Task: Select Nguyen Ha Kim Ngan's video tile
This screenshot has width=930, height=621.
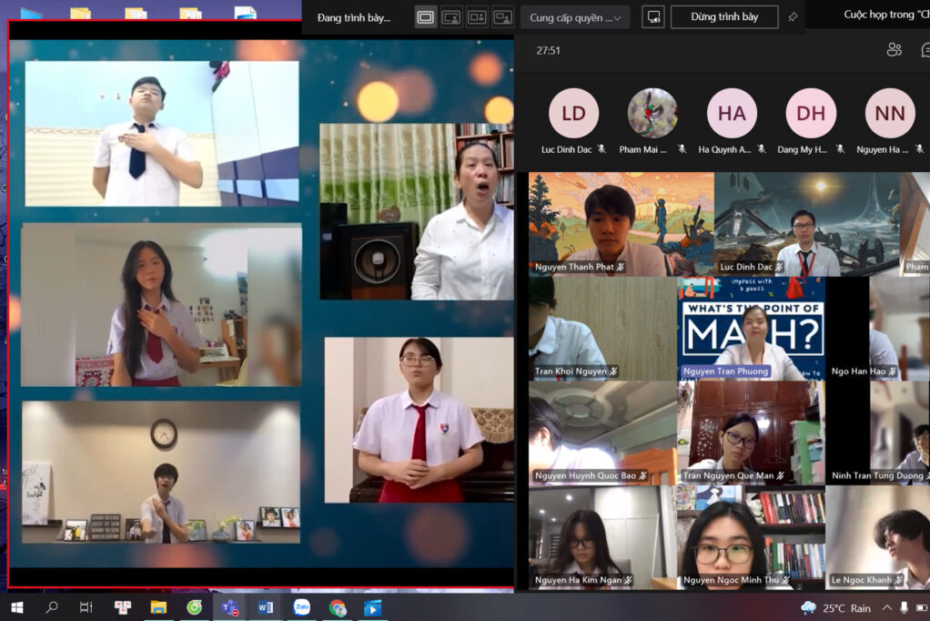Action: [602, 537]
